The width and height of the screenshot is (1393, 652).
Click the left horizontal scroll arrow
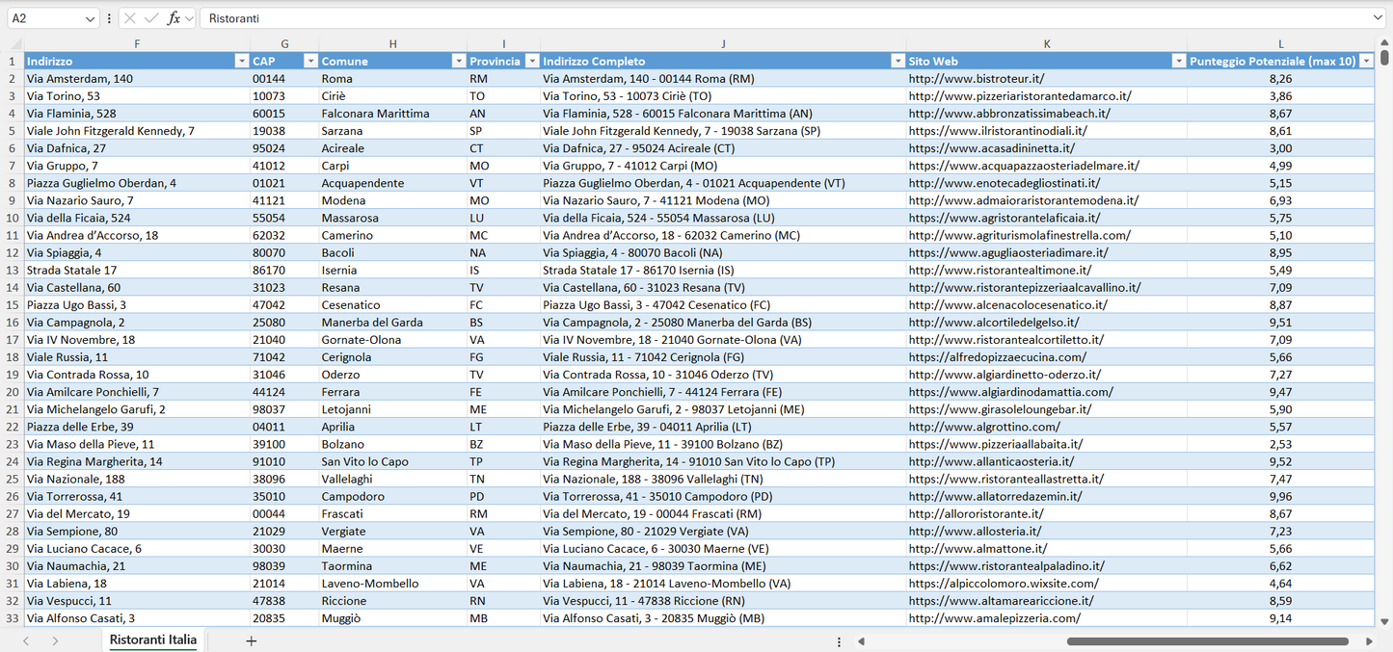pyautogui.click(x=862, y=640)
